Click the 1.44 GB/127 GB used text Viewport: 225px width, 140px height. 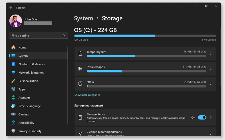195,82
